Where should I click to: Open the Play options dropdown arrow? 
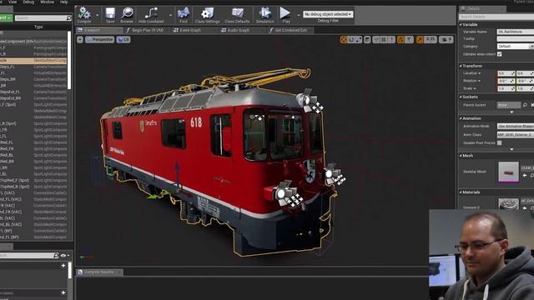coord(299,15)
